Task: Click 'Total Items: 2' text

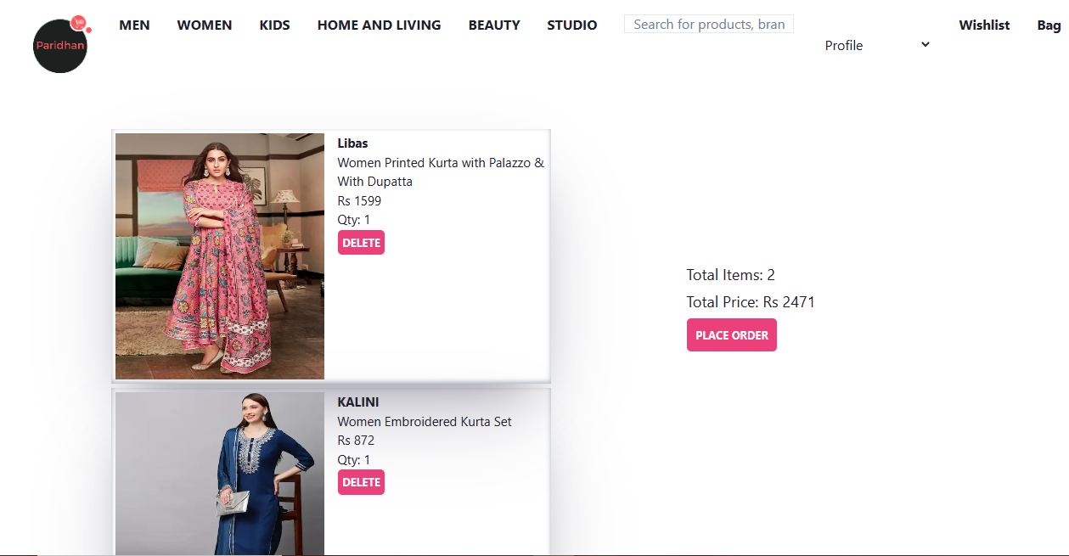Action: [731, 275]
